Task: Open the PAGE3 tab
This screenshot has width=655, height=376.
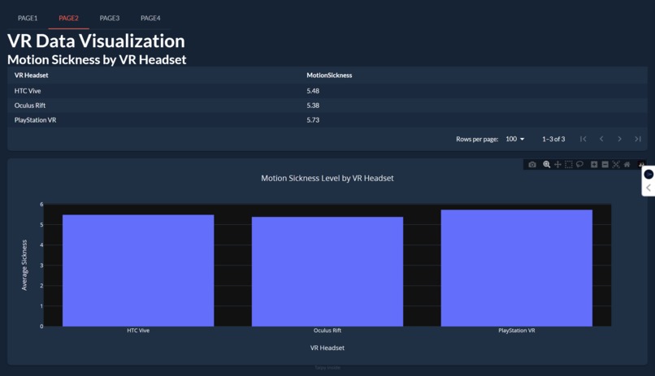Action: (x=110, y=19)
